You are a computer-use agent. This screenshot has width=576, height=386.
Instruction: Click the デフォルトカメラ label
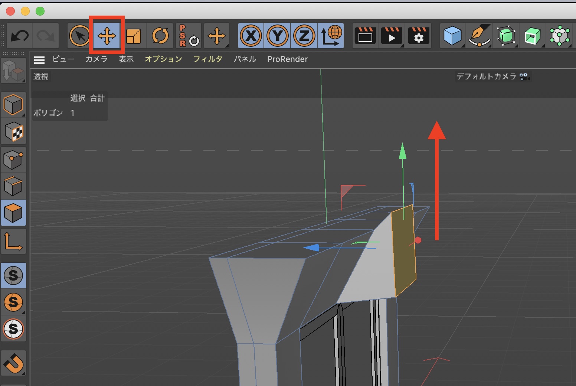tap(486, 76)
